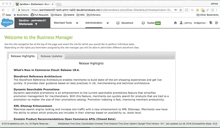Close the Sandbox SiteGenesis browser tab
Viewport: 220px width, 128px height.
(53, 4)
